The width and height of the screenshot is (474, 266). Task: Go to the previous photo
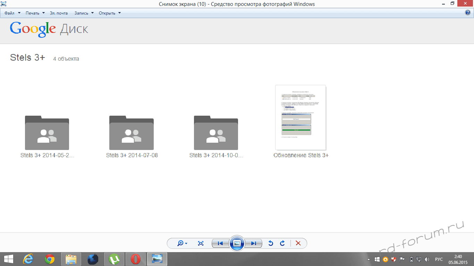(x=220, y=243)
